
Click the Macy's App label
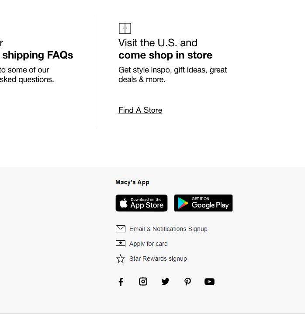(132, 183)
